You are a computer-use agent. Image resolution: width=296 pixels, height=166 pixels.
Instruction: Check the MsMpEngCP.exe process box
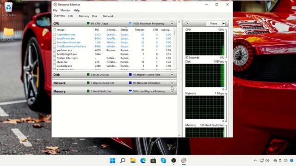55,54
